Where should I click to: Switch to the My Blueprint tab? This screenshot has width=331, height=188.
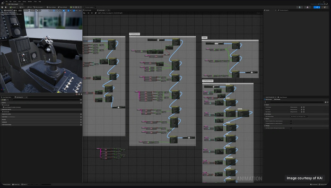19,97
